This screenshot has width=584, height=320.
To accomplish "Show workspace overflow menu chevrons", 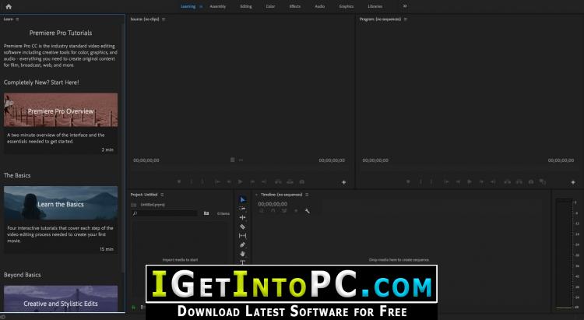I will 405,6.
